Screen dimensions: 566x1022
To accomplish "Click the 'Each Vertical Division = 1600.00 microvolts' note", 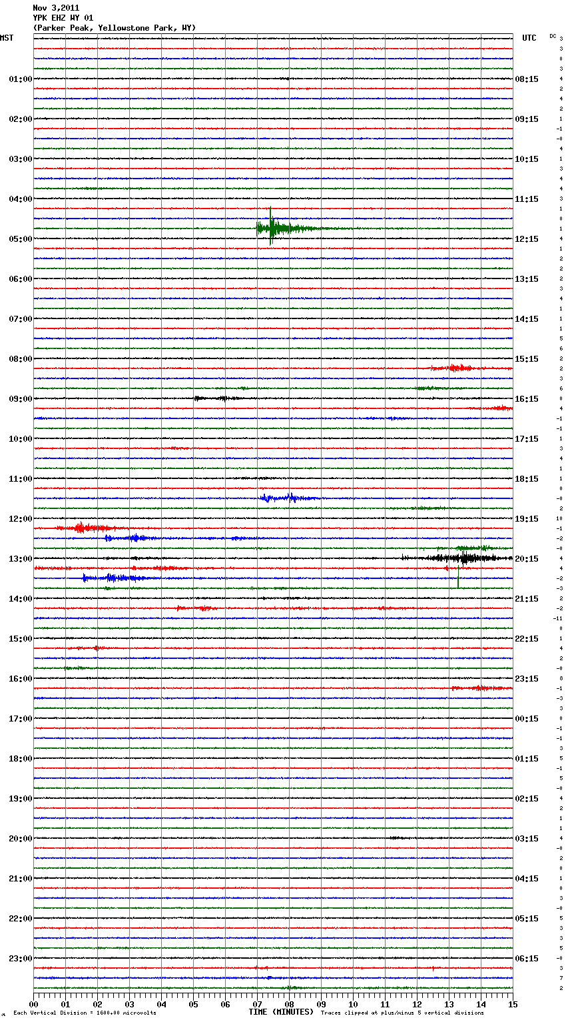I will [x=85, y=1013].
